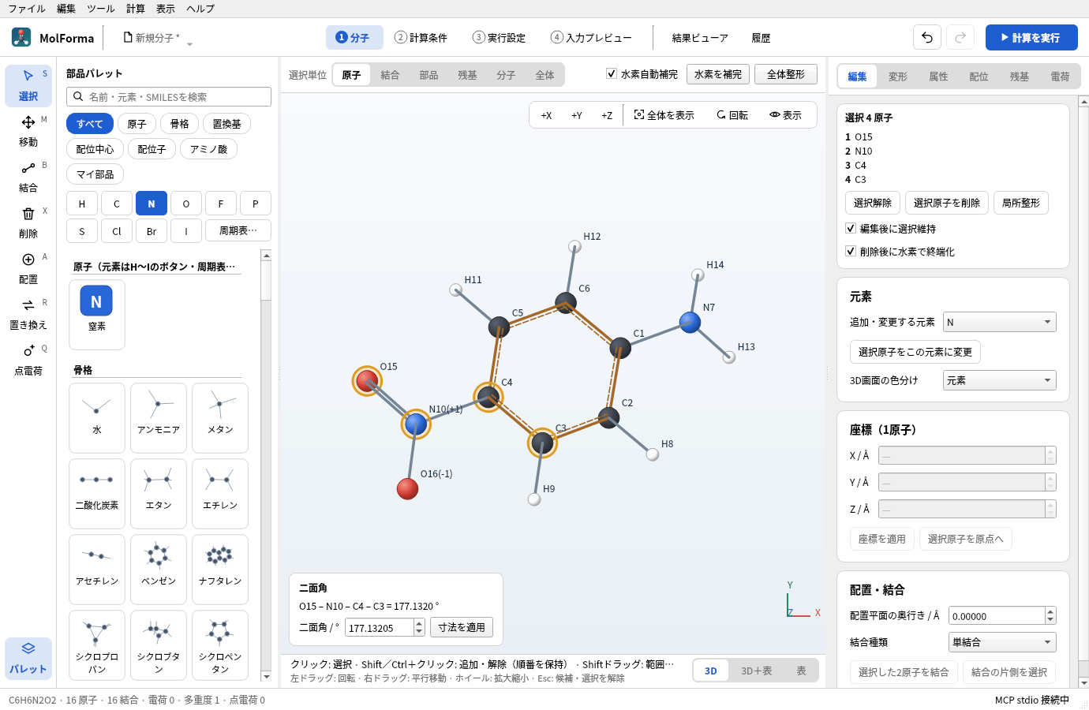Click the 選択原子を削除 button
This screenshot has width=1089, height=710.
947,203
